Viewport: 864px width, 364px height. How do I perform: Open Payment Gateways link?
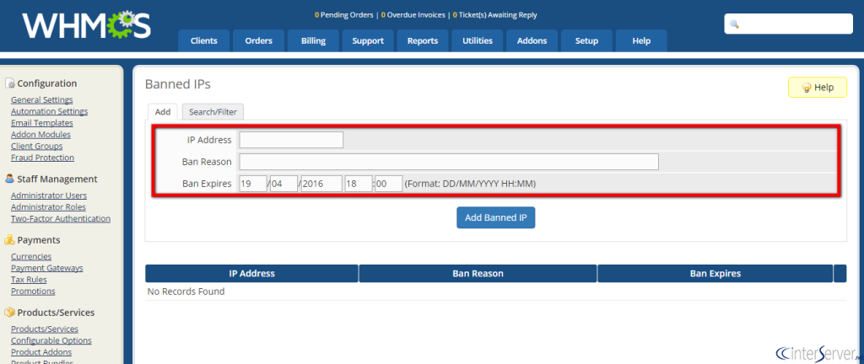click(x=47, y=268)
